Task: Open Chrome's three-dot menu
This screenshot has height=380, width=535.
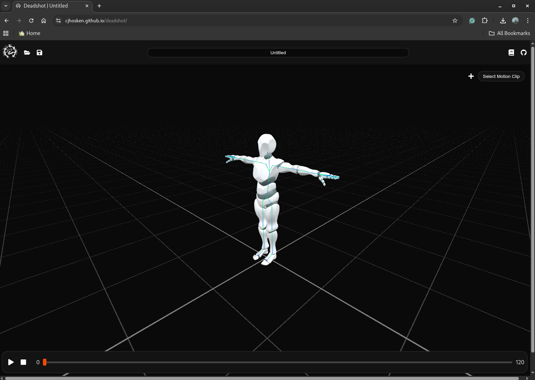Action: coord(528,21)
